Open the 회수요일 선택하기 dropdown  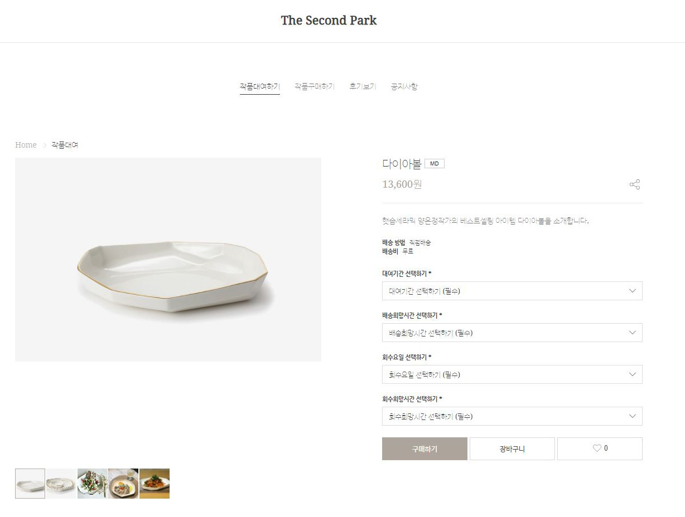click(x=512, y=374)
